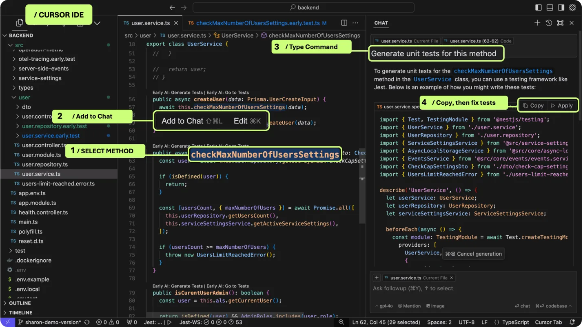Open the settings gear in the title bar
583x327 pixels.
[x=572, y=7]
